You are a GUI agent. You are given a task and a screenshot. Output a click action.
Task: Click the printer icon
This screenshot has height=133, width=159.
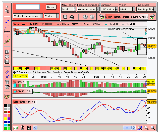[x=72, y=17]
